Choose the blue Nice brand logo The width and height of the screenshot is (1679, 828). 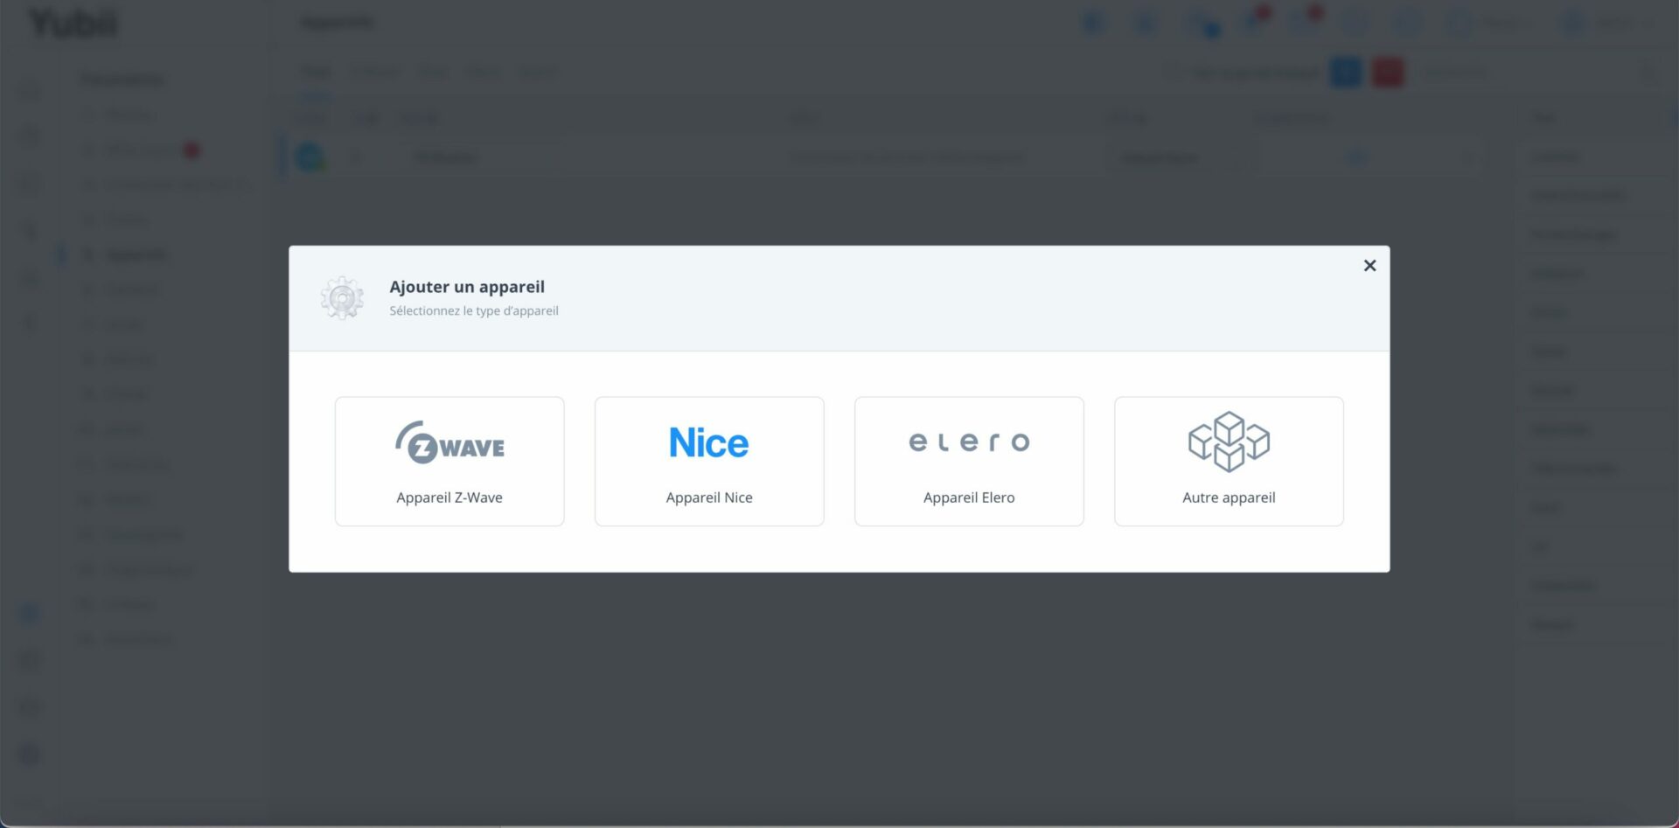(708, 442)
